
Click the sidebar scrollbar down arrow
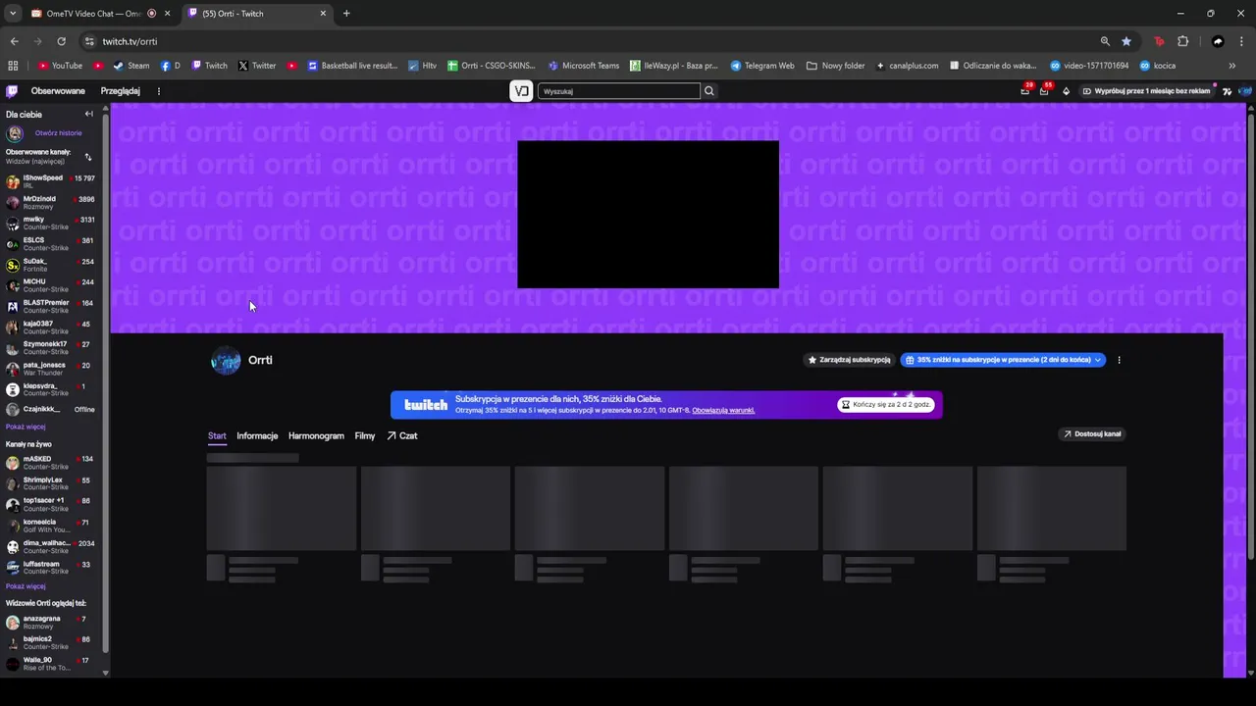[105, 673]
